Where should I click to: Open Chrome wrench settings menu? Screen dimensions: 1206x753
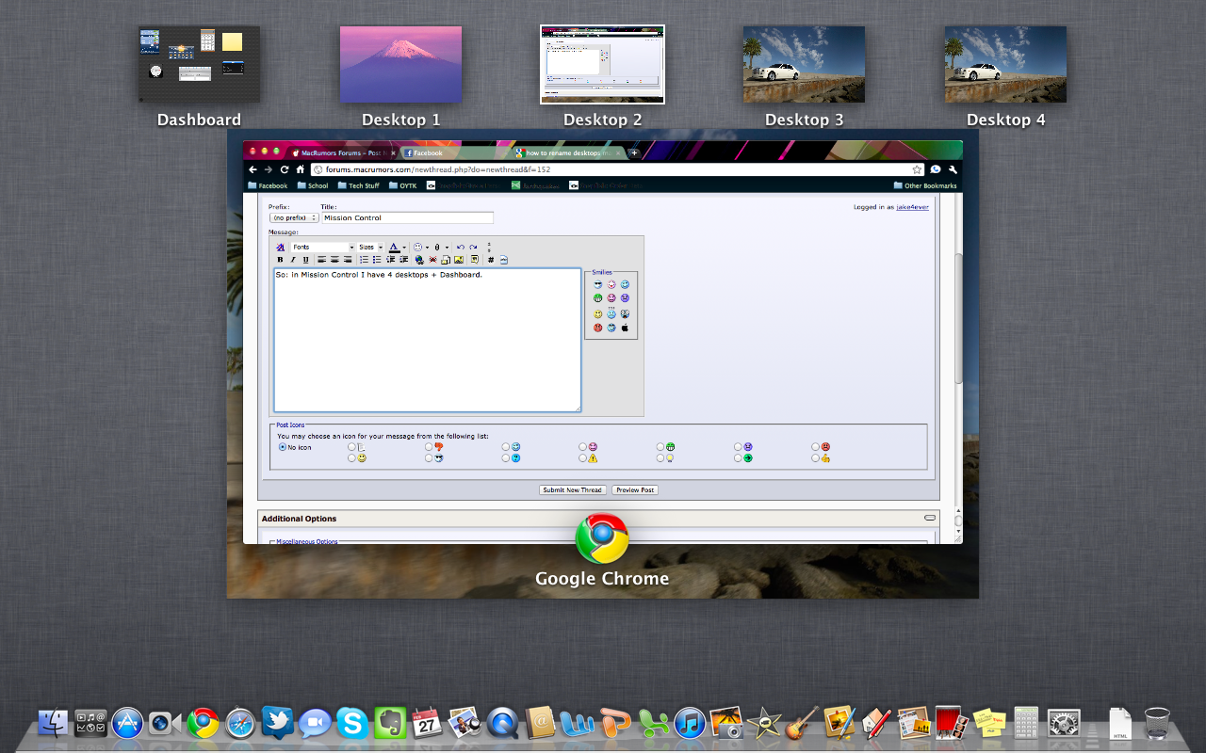coord(953,169)
